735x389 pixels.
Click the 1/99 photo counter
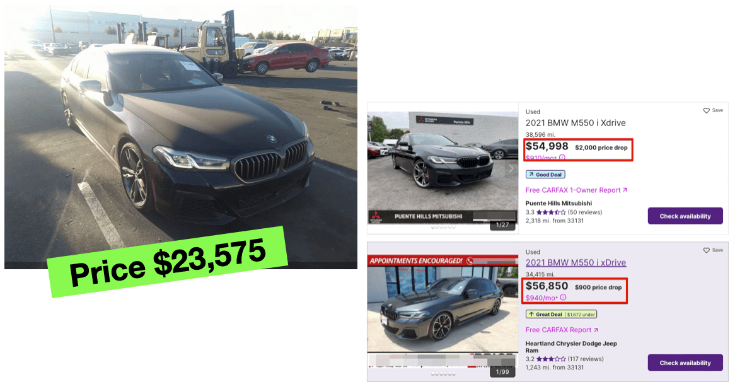(x=502, y=371)
